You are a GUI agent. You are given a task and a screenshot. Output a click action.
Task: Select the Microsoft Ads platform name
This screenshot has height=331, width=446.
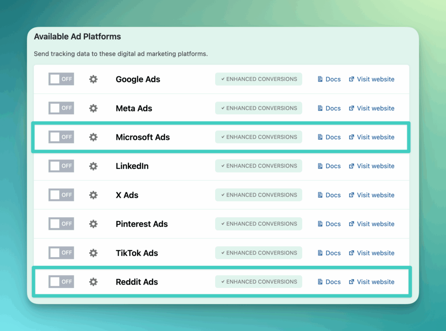coord(143,137)
